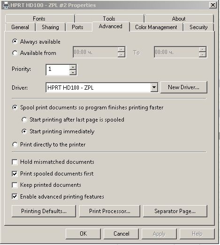The height and width of the screenshot is (245, 220).
Task: Choose Start printing after last page is spooled
Action: pos(24,120)
